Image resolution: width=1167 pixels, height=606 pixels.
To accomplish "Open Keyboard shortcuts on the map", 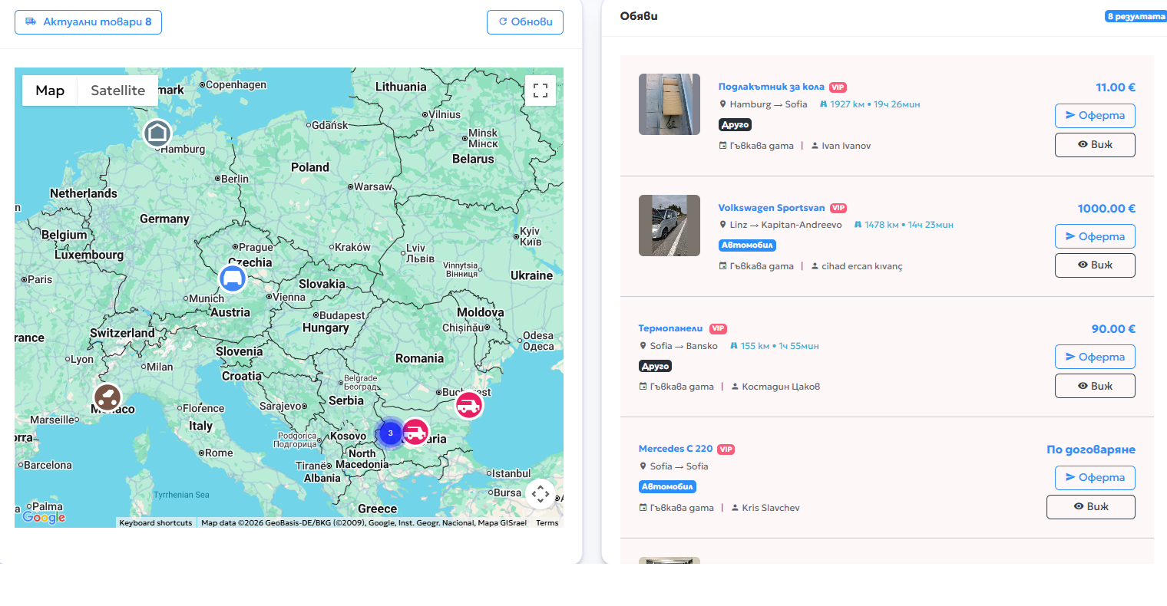I will pyautogui.click(x=156, y=523).
